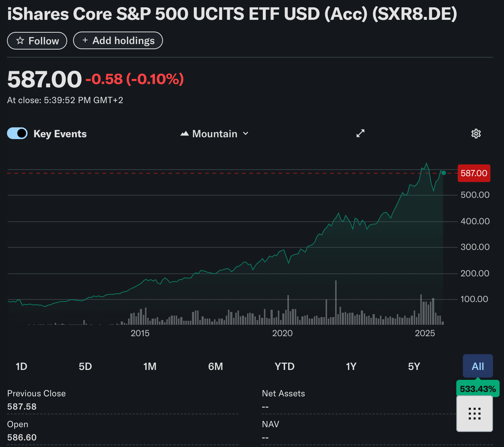
Task: Show the 1M chart range
Action: (x=150, y=366)
